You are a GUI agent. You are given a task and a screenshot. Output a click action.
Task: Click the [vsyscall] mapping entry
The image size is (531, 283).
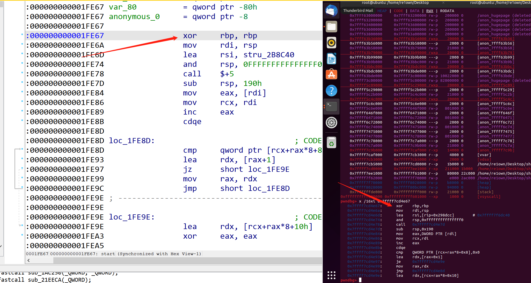(x=489, y=197)
